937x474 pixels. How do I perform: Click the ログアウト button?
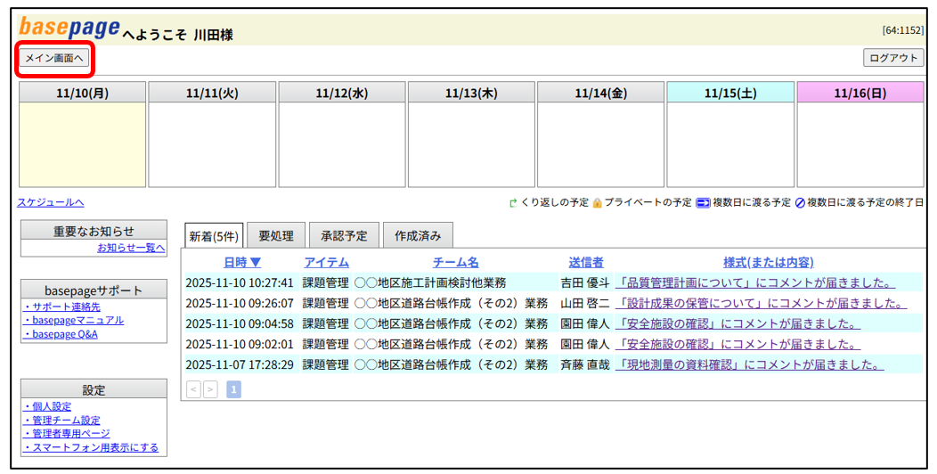892,58
